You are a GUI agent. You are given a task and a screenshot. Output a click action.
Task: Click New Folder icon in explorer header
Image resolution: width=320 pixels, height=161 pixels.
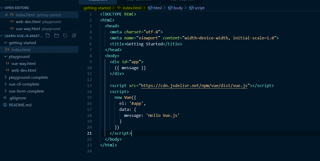pos(56,36)
